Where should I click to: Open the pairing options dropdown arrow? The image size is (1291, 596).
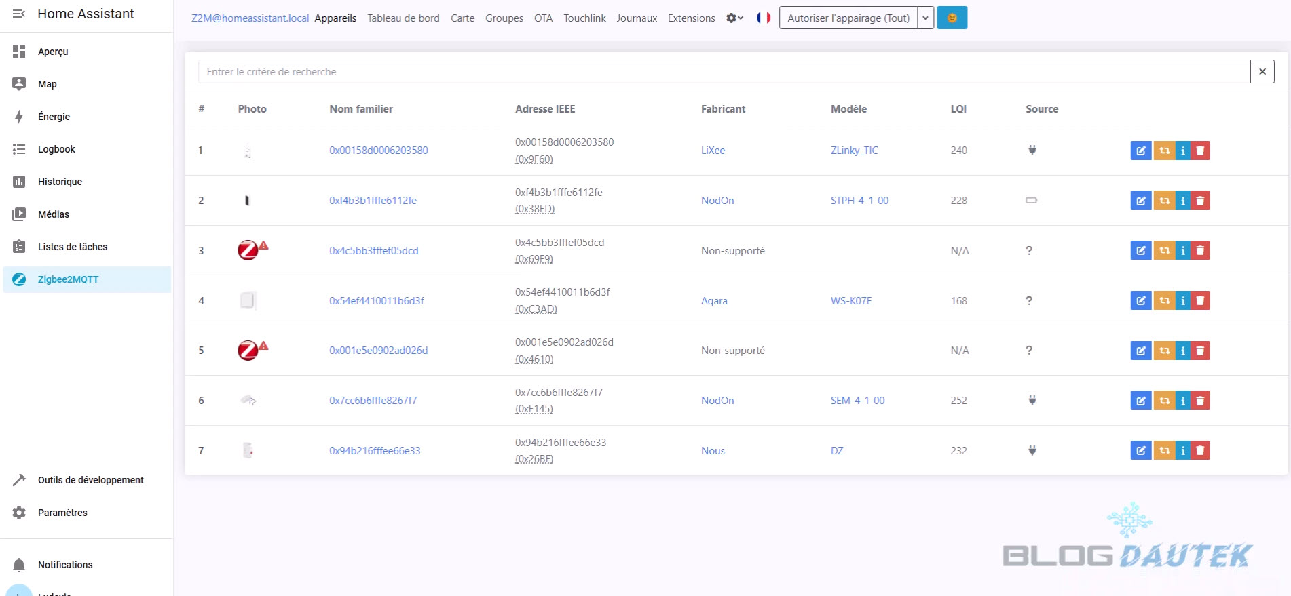(925, 18)
